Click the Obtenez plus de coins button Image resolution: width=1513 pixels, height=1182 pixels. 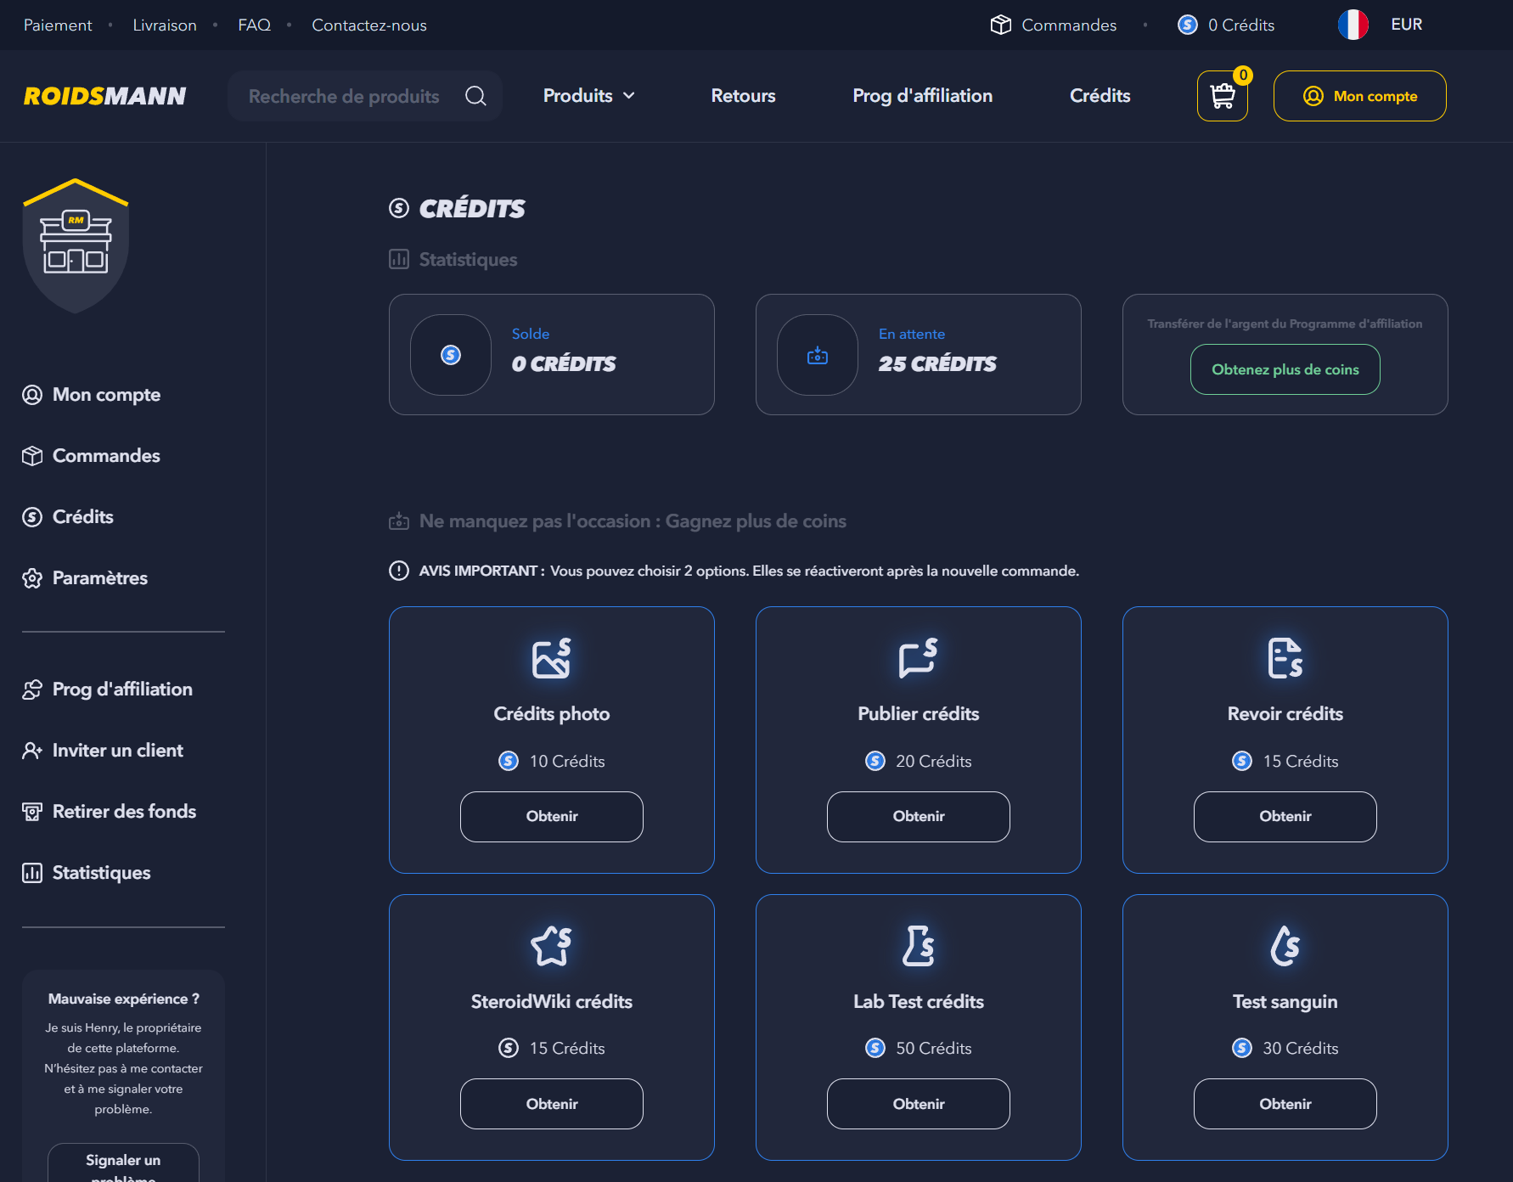(1285, 369)
